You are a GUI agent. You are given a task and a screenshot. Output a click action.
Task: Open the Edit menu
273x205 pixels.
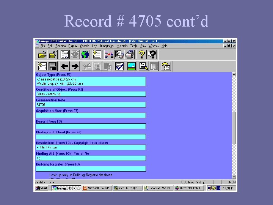tap(50, 46)
